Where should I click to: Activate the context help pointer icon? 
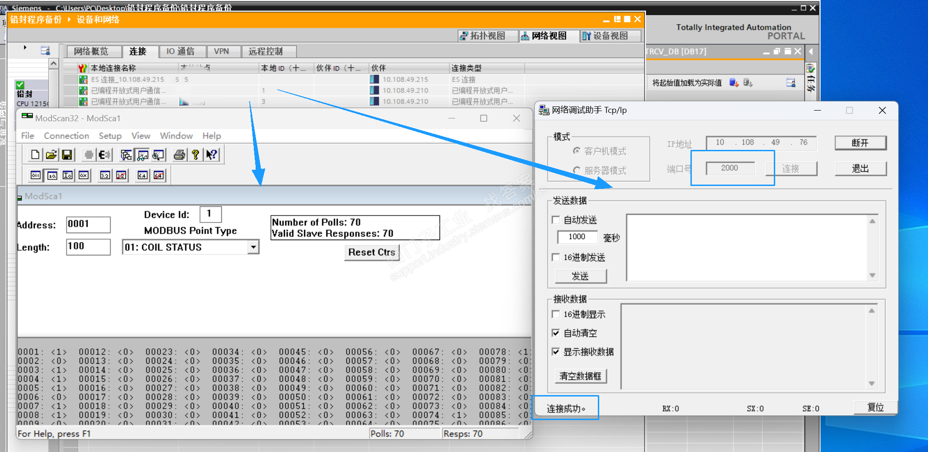(212, 155)
